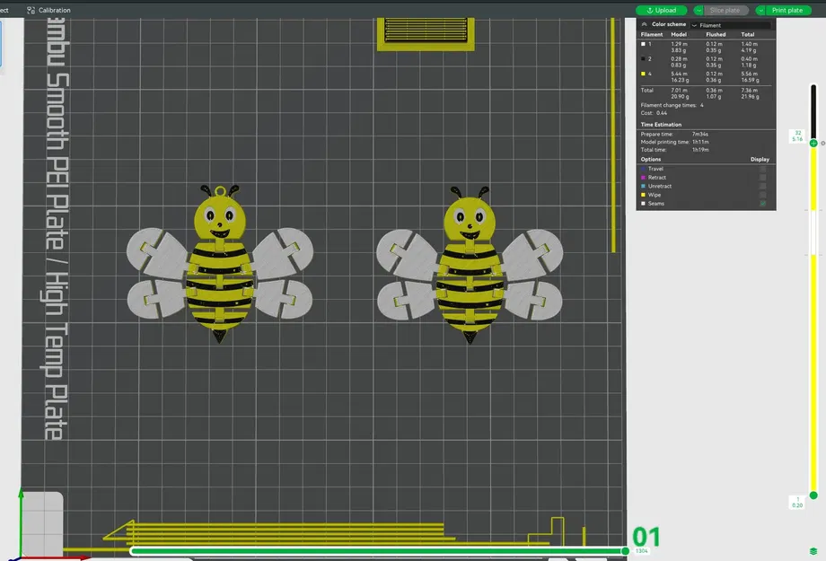Click the Upload button

click(x=662, y=10)
